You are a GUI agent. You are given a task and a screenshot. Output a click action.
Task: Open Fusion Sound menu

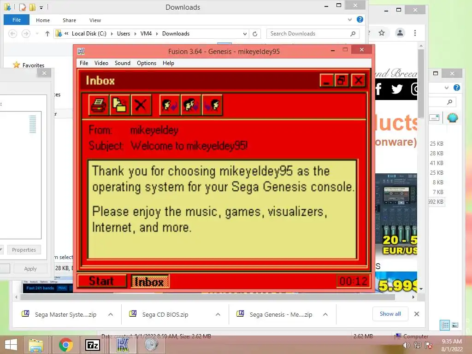coord(122,63)
